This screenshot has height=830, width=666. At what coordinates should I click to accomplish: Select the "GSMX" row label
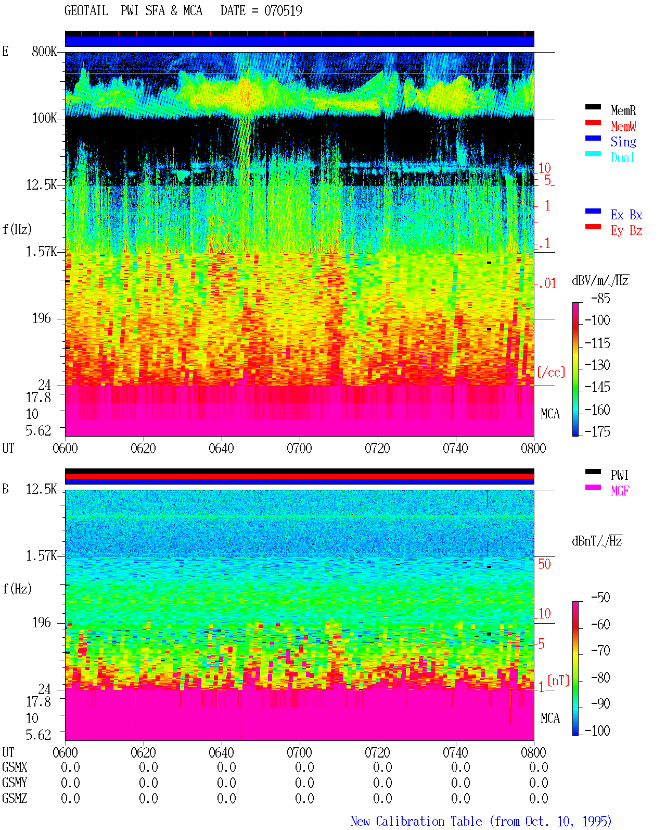point(15,767)
